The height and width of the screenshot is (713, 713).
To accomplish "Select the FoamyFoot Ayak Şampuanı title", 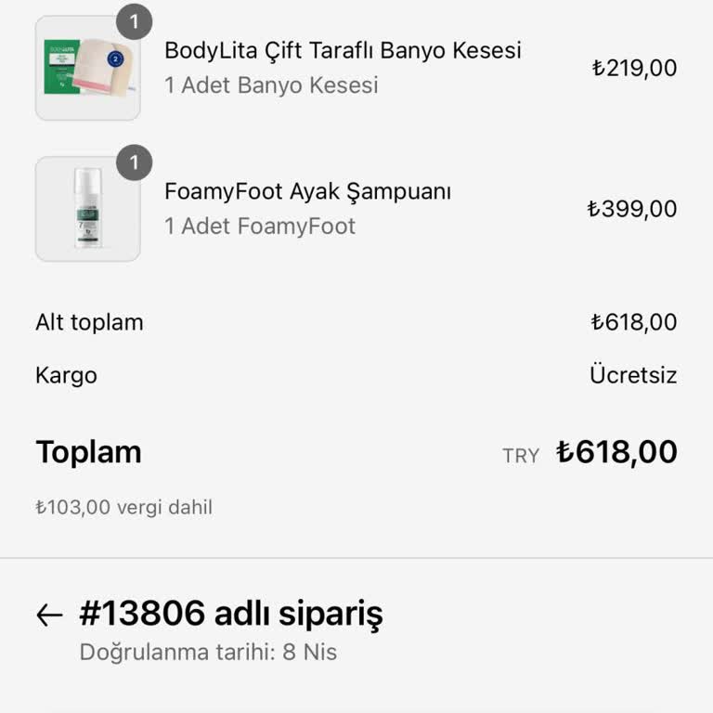I will tap(307, 191).
